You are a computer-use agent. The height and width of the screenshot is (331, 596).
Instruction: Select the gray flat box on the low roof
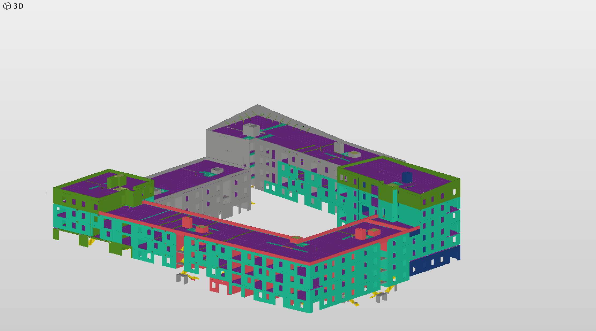pyautogui.click(x=217, y=170)
